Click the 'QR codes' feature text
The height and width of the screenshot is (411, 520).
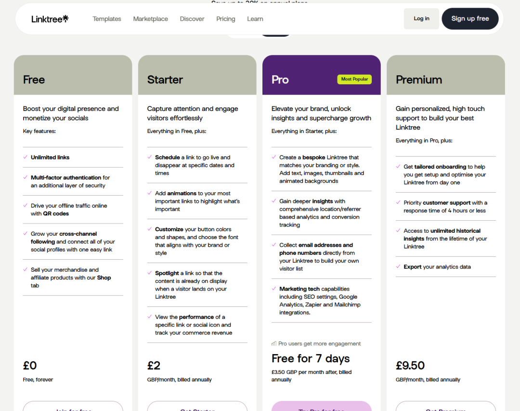click(x=69, y=210)
